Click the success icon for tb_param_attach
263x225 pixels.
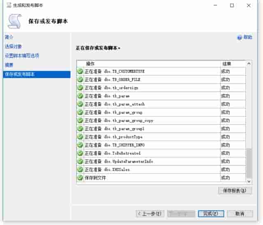pyautogui.click(x=80, y=104)
